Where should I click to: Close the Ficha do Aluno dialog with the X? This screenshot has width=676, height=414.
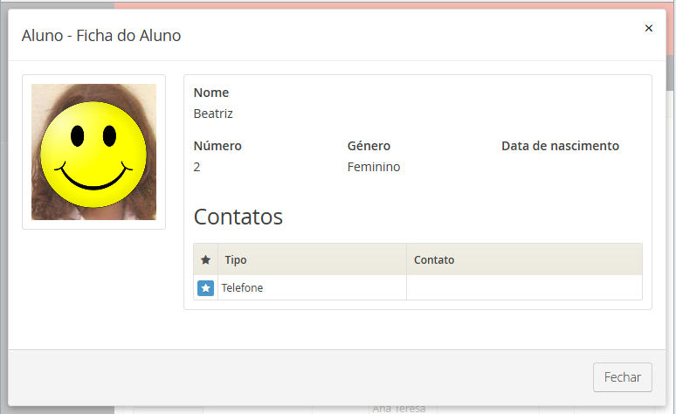[x=648, y=29]
